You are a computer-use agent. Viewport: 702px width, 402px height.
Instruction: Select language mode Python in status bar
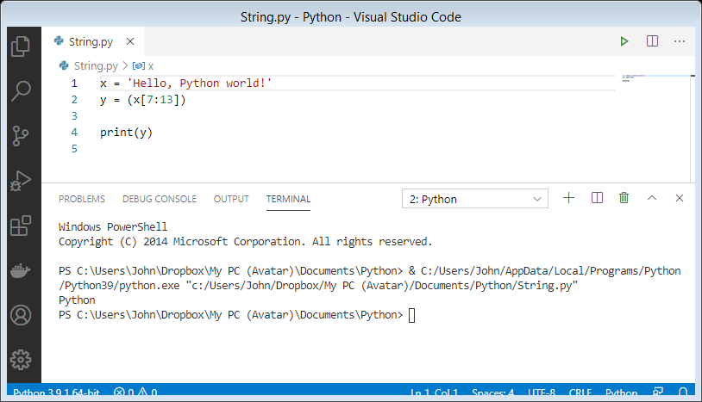(x=622, y=393)
